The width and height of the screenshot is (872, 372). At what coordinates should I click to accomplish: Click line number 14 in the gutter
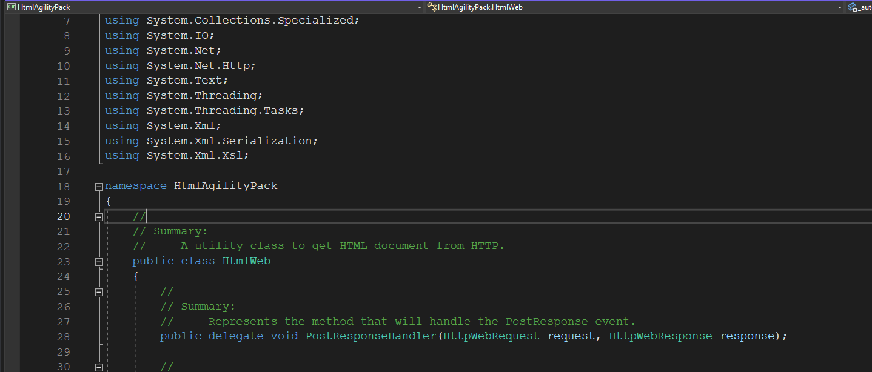(x=64, y=127)
